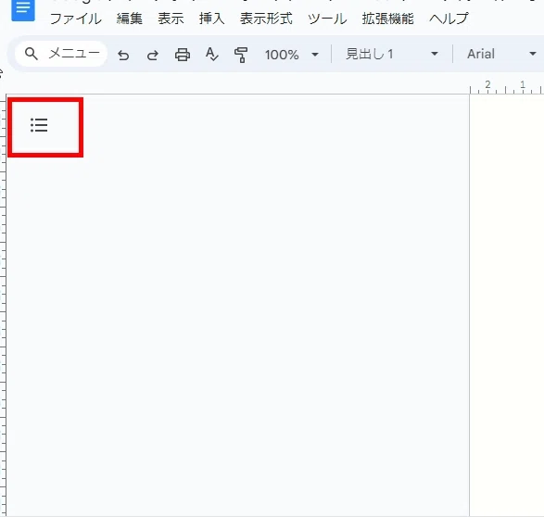Viewport: 544px width, 517px height.
Task: Print the document with printer icon
Action: pyautogui.click(x=183, y=55)
